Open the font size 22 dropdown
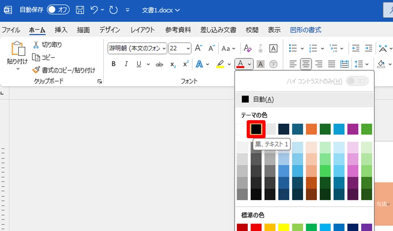Image resolution: width=393 pixels, height=231 pixels. pyautogui.click(x=188, y=48)
